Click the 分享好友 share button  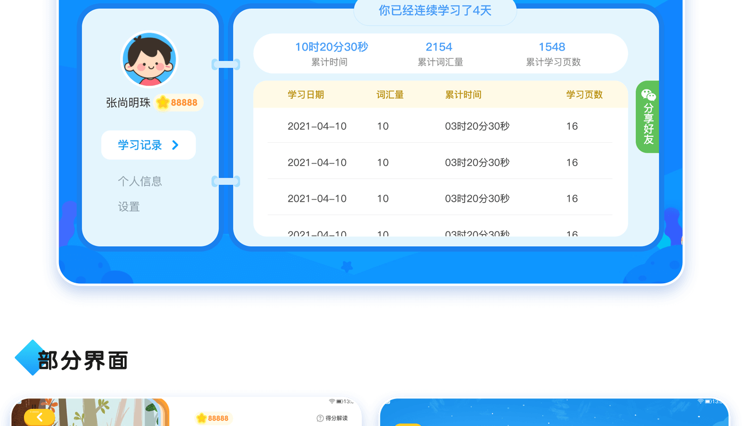[x=648, y=123]
